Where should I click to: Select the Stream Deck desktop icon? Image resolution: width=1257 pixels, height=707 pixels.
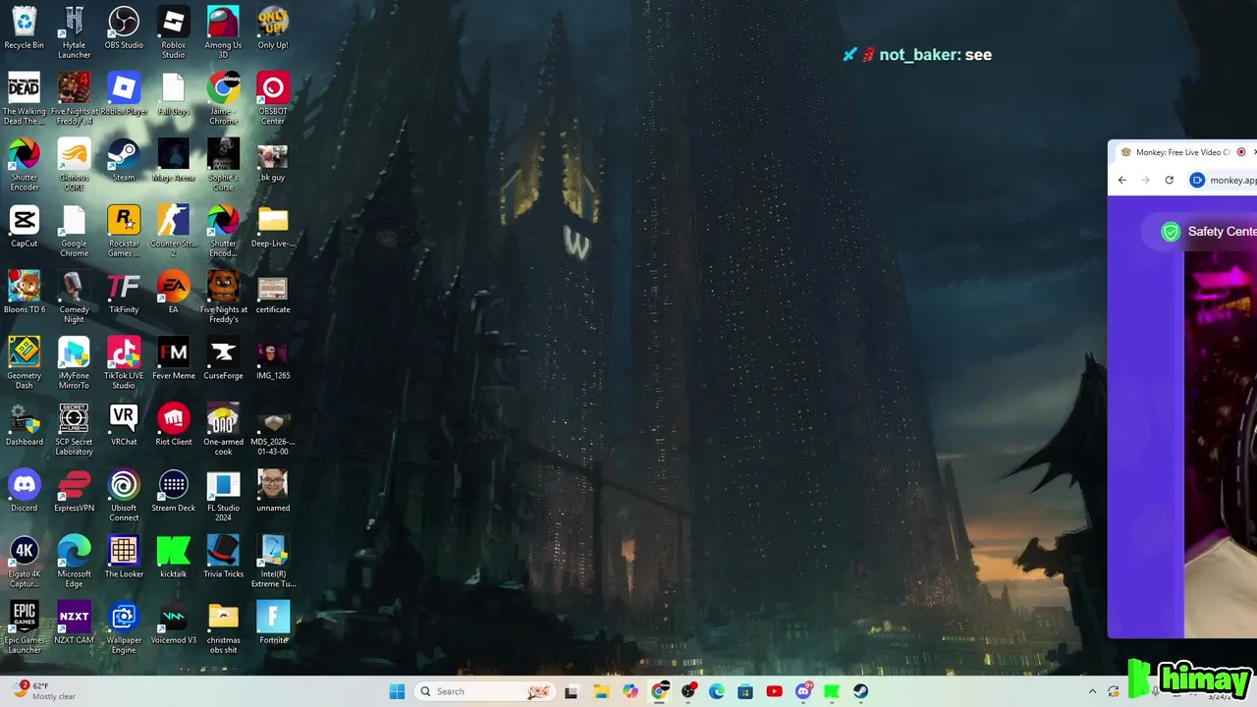click(x=174, y=490)
